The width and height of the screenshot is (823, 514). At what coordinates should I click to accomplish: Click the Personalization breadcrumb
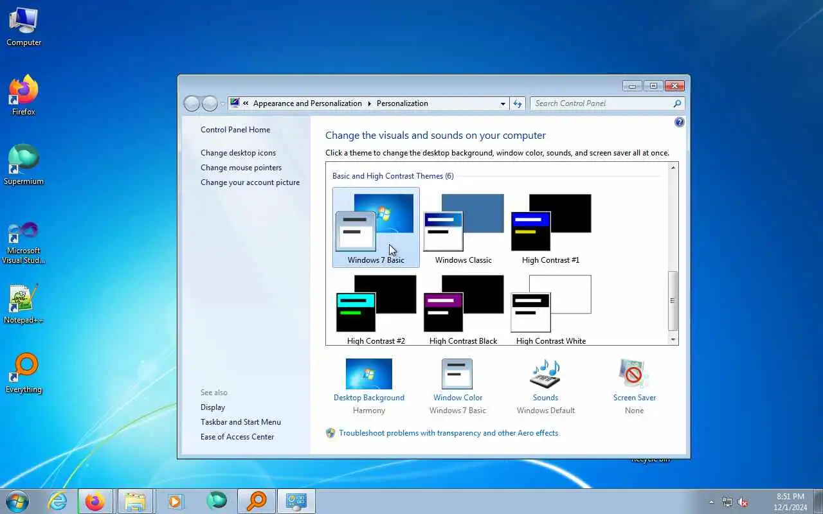pos(402,103)
